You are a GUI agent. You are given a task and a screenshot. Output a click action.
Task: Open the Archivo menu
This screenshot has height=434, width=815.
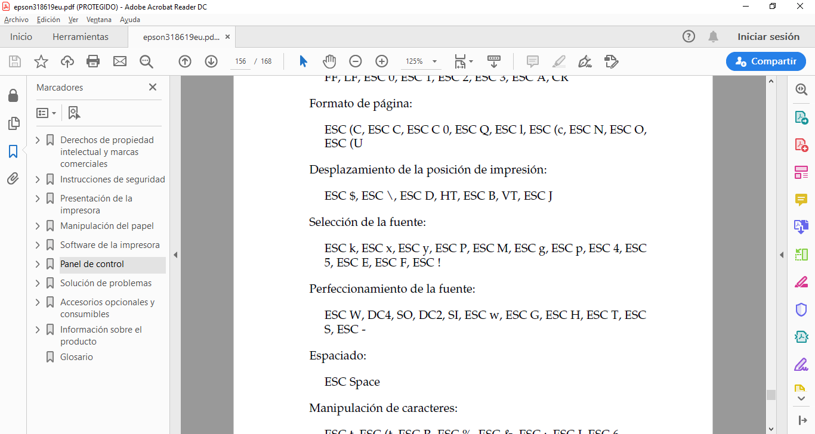(16, 20)
